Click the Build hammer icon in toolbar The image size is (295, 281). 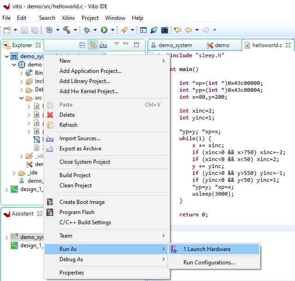(x=66, y=30)
